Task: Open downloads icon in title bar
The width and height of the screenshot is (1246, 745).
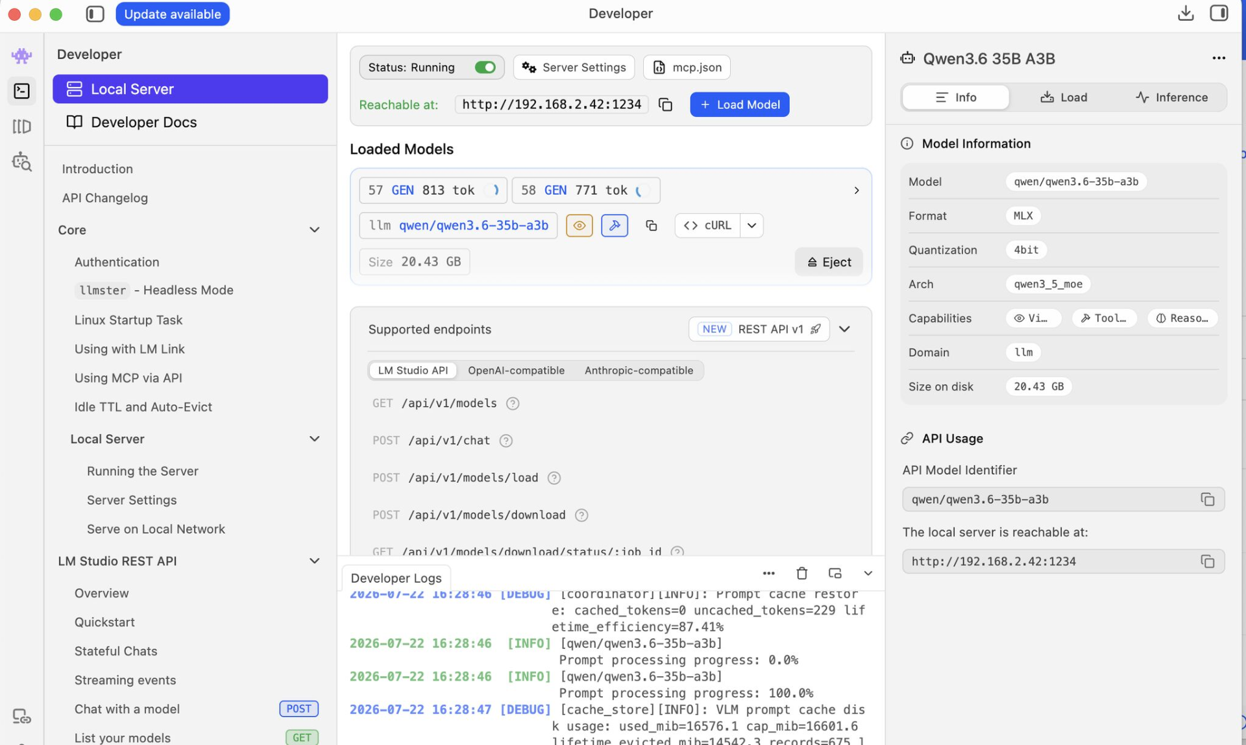Action: pos(1186,13)
